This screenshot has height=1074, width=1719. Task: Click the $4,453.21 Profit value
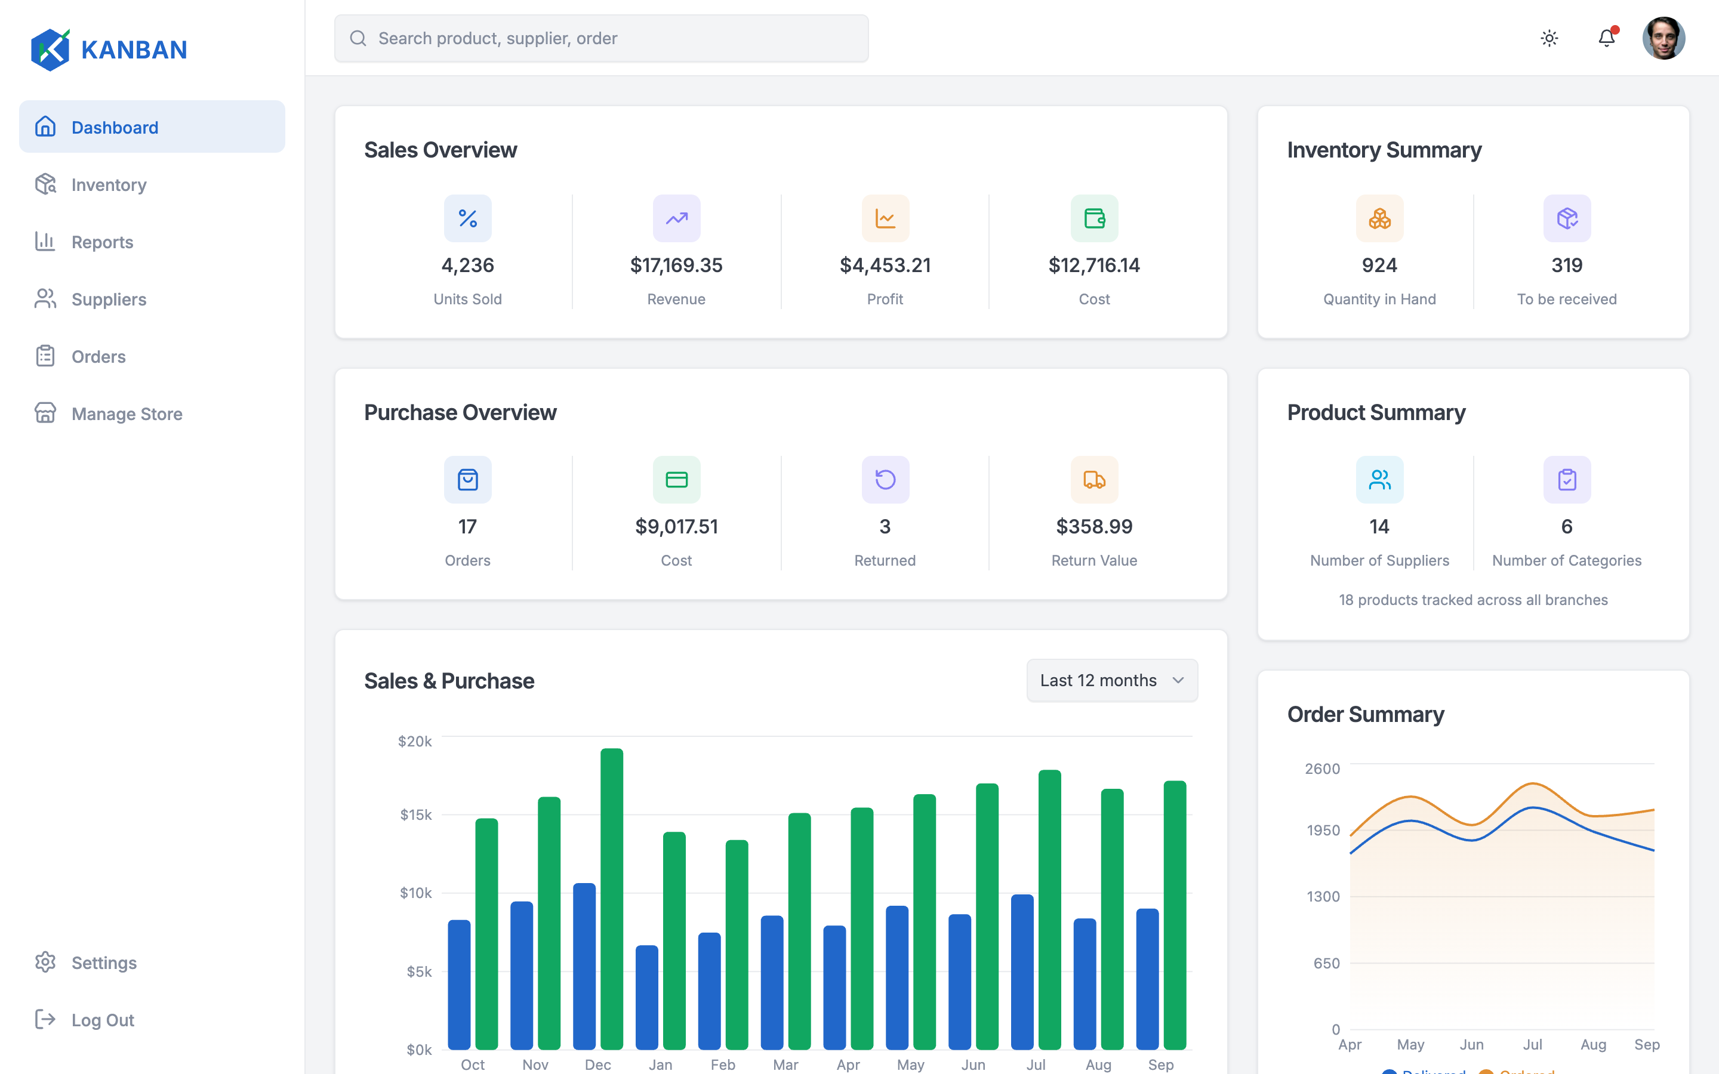point(885,265)
